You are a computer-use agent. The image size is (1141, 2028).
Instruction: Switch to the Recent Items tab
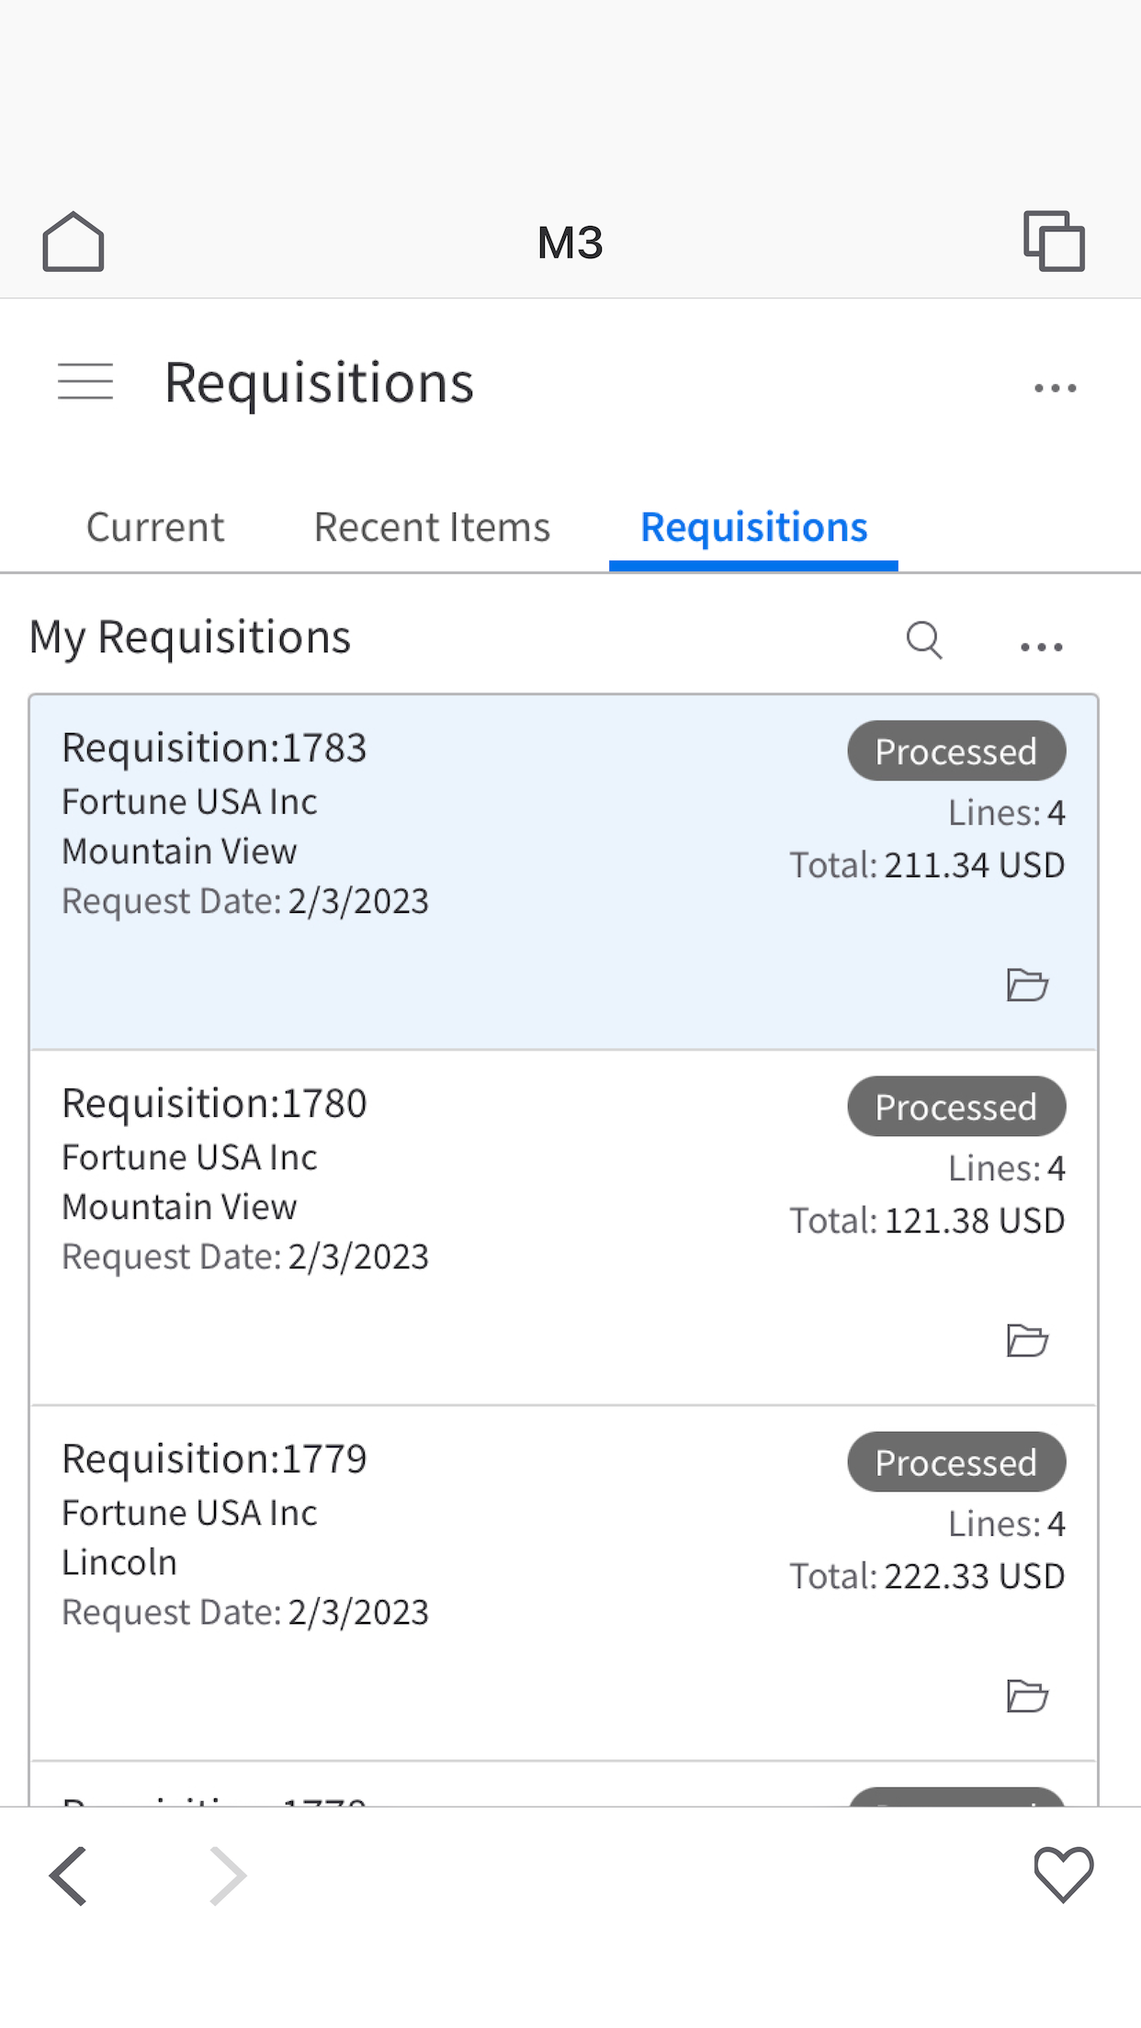pyautogui.click(x=432, y=528)
